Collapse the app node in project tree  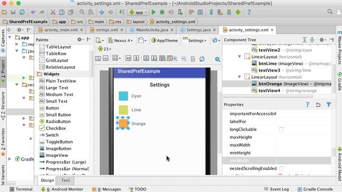click(10, 37)
